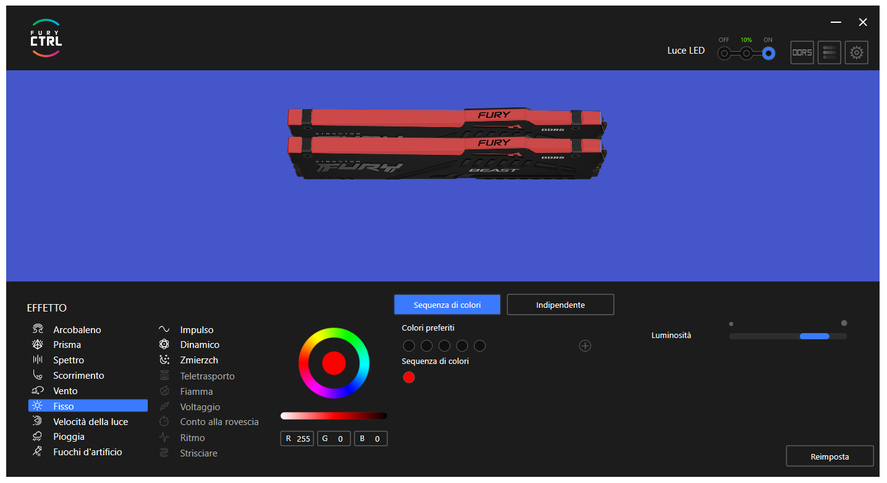This screenshot has width=887, height=483.
Task: Switch to Sequenza di colori tab
Action: (447, 305)
